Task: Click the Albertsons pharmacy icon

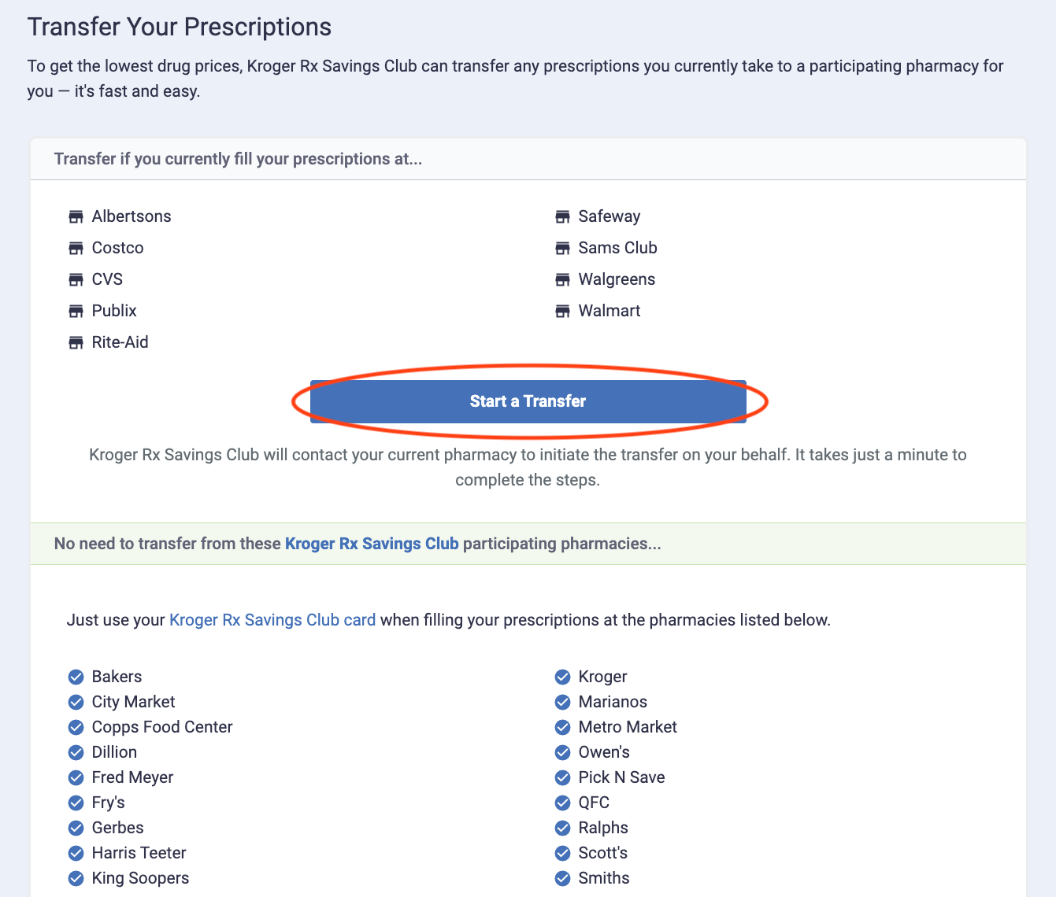Action: 76,216
